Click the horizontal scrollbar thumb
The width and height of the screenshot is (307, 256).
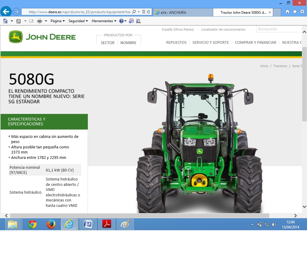140,216
